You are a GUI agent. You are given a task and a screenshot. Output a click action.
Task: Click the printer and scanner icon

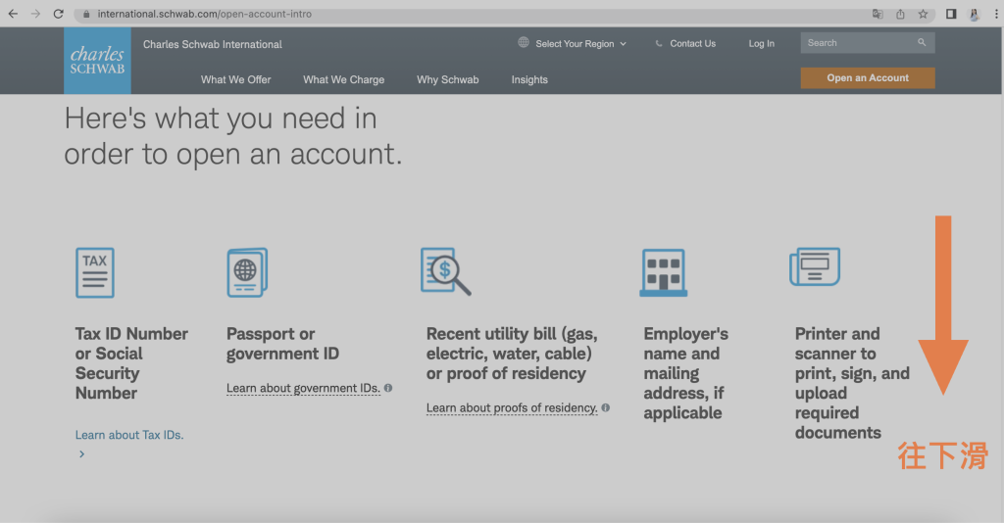pyautogui.click(x=815, y=266)
